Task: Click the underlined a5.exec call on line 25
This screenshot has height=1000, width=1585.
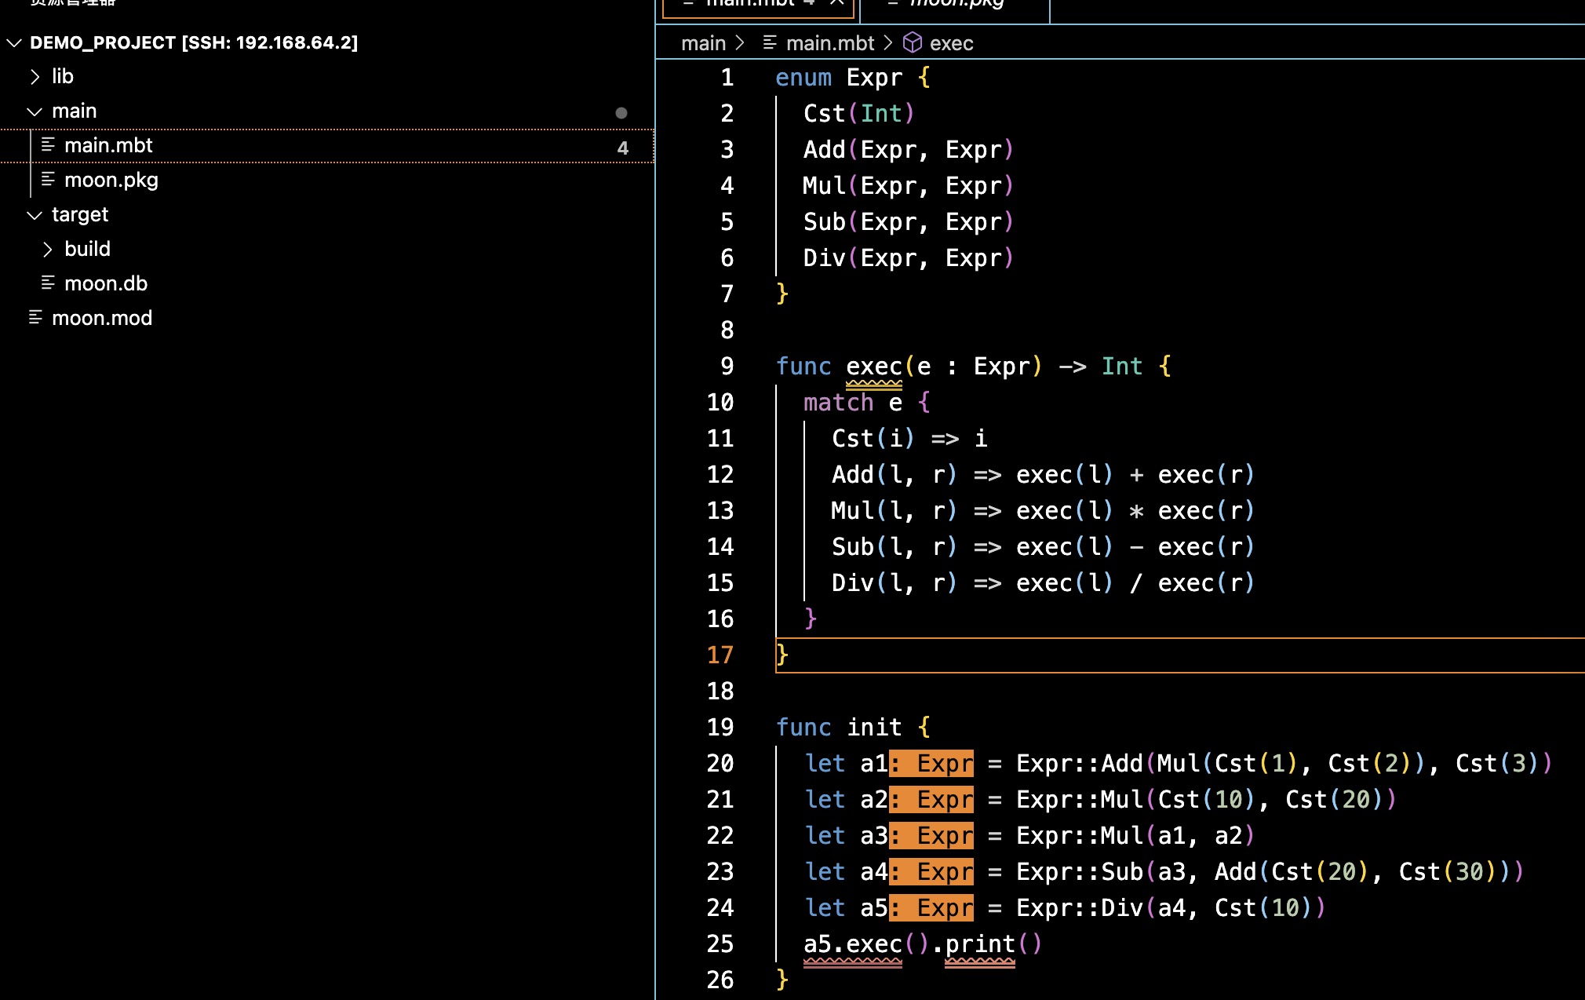Action: (853, 944)
